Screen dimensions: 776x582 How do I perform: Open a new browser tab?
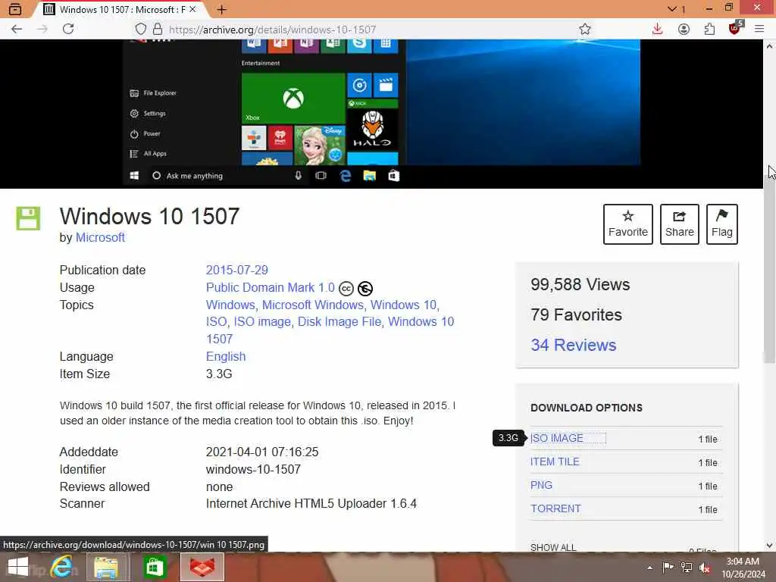(222, 9)
